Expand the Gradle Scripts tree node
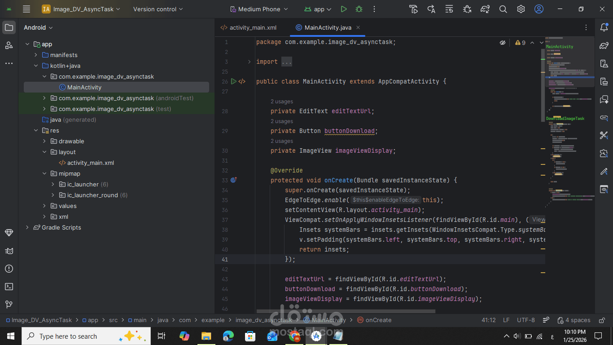The height and width of the screenshot is (345, 613). [x=27, y=227]
